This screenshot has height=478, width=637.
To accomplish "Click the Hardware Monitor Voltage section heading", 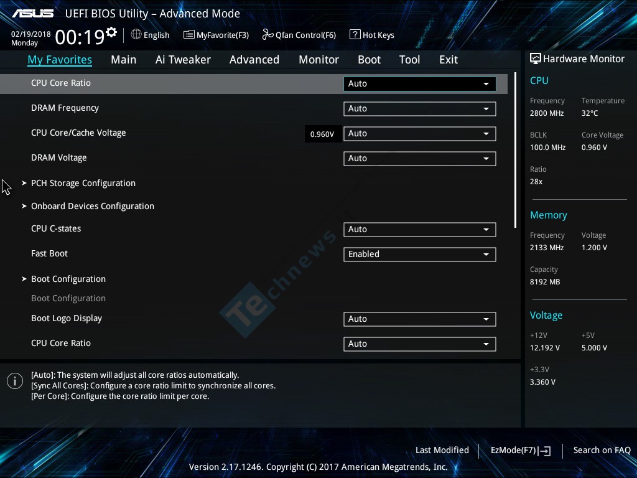I will (x=546, y=316).
